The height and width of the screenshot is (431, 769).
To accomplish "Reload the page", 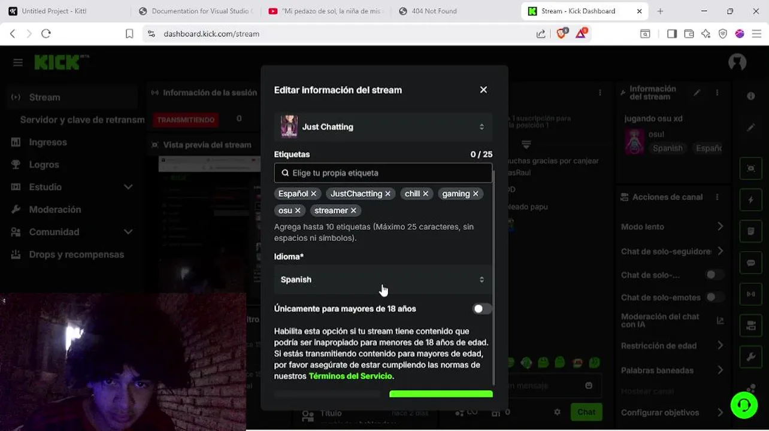I will tap(46, 34).
